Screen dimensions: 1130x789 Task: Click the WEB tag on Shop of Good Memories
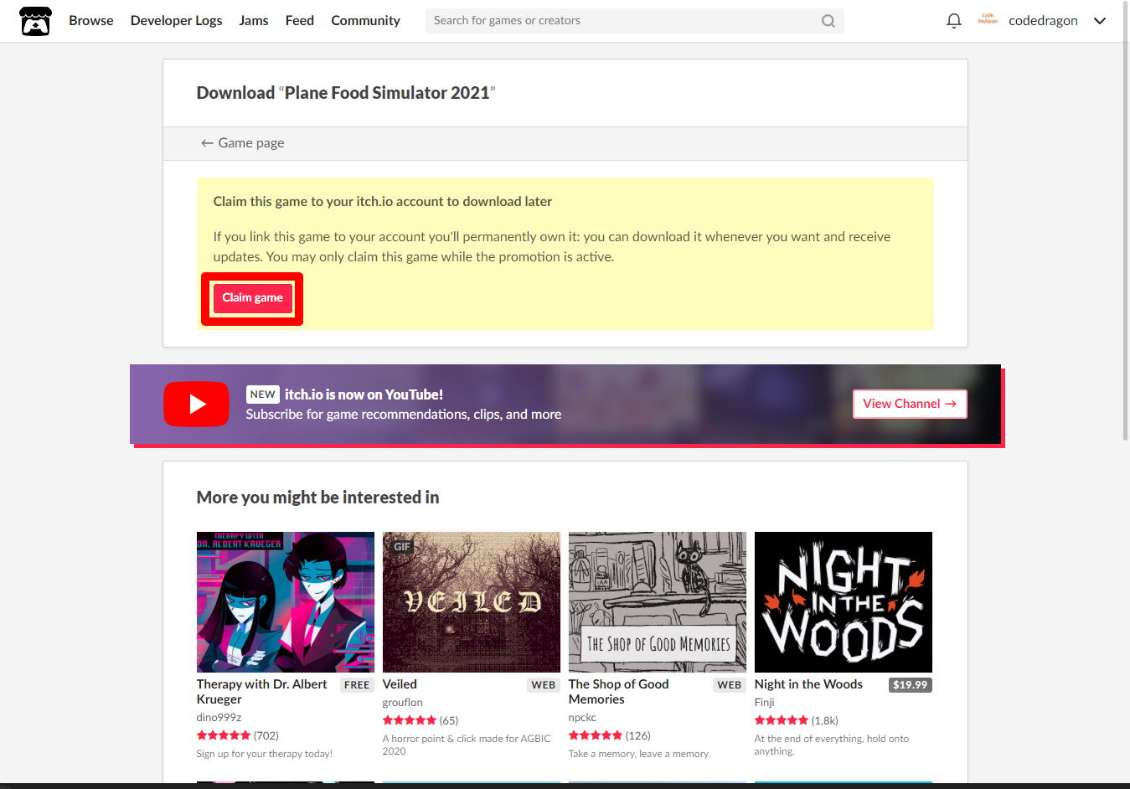tap(730, 685)
